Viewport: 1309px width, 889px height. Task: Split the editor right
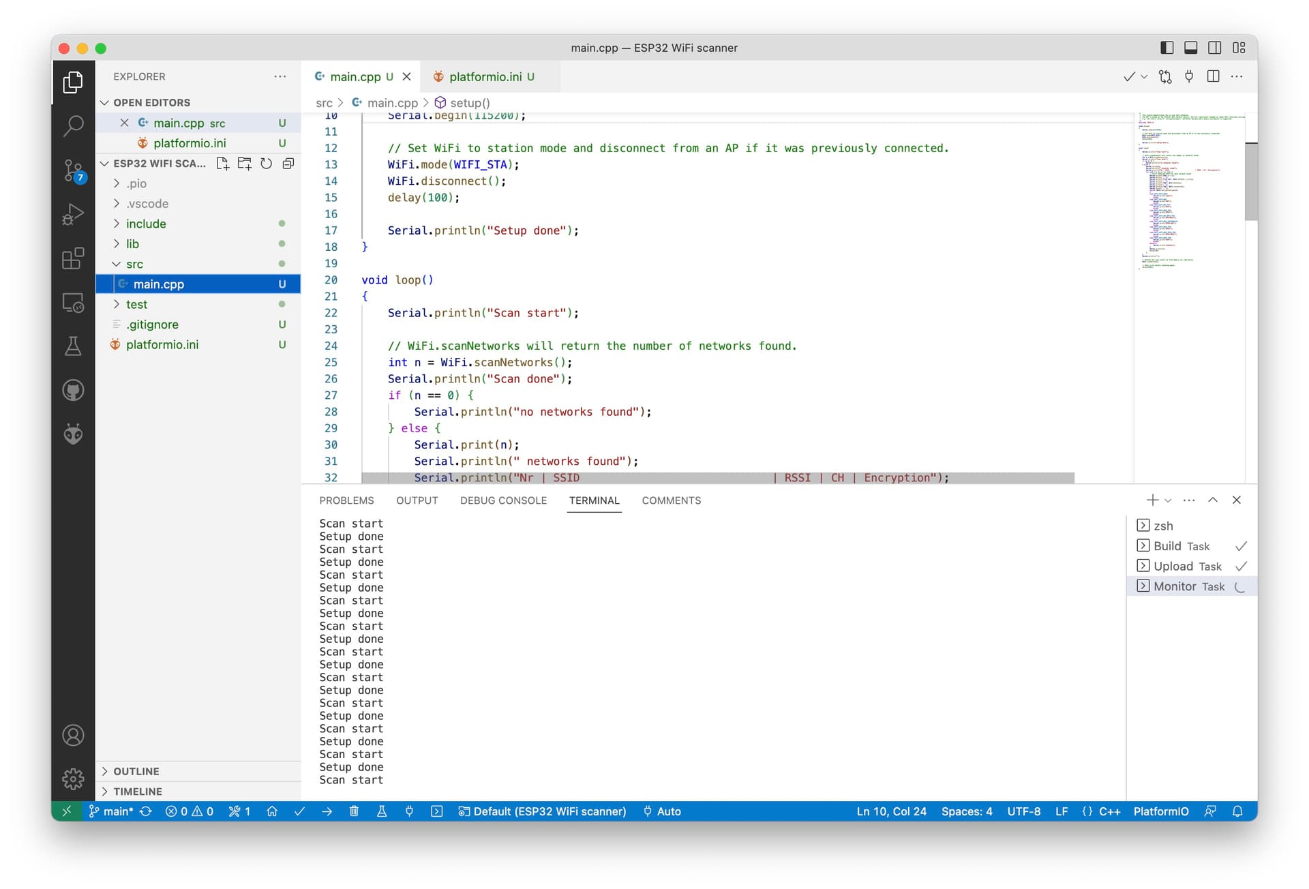point(1213,76)
